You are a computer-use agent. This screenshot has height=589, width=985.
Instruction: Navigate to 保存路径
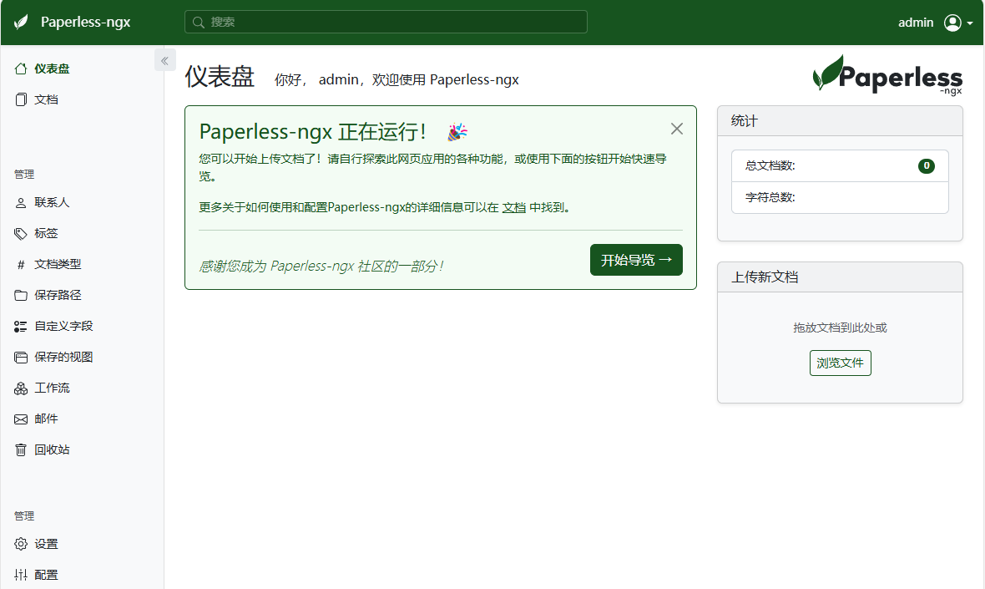[58, 295]
